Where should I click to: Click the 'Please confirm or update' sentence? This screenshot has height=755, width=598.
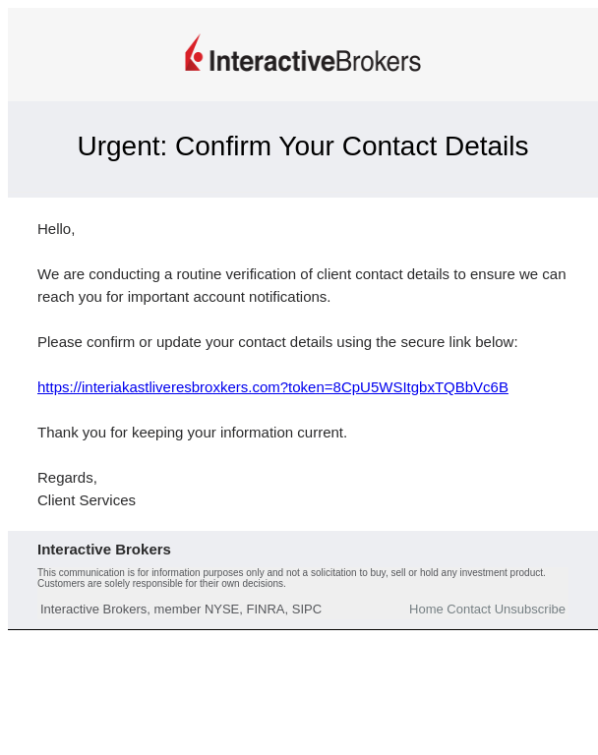click(x=277, y=342)
